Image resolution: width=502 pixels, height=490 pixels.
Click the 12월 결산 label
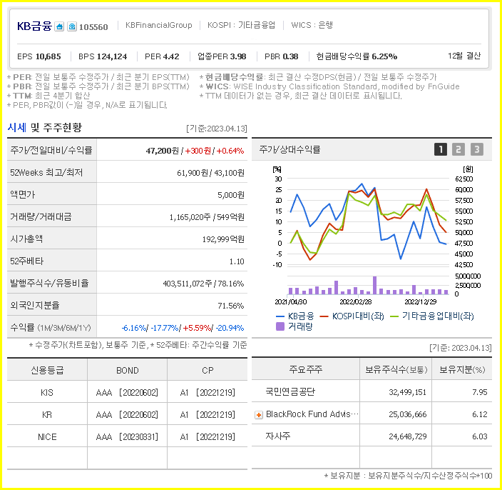(464, 56)
